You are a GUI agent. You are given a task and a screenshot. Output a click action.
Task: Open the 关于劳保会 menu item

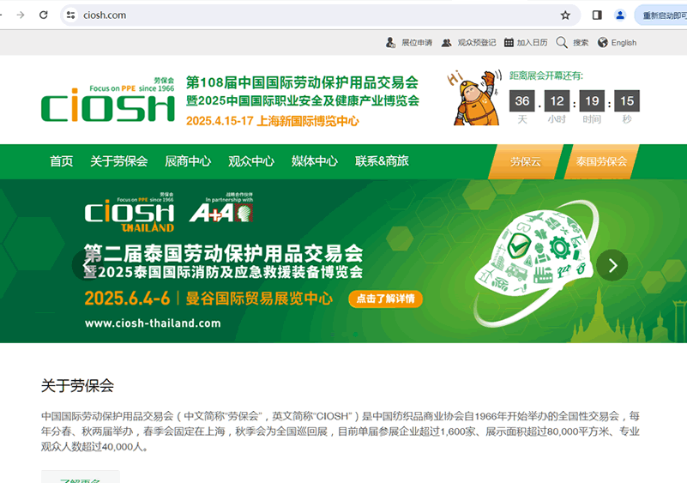point(118,161)
